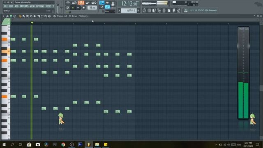Select the Mute tool in piano roll
Image resolution: width=263 pixels, height=148 pixels.
pos(35,16)
